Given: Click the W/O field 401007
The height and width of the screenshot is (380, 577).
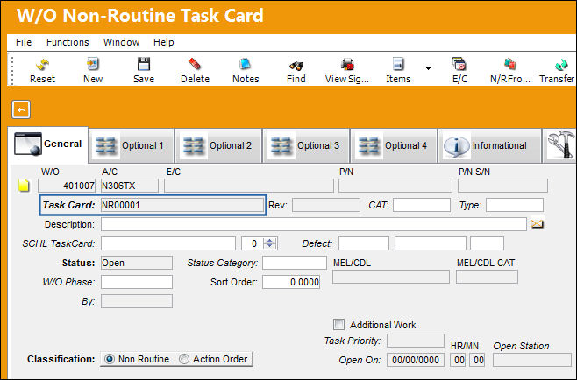Looking at the screenshot, I should [x=67, y=186].
